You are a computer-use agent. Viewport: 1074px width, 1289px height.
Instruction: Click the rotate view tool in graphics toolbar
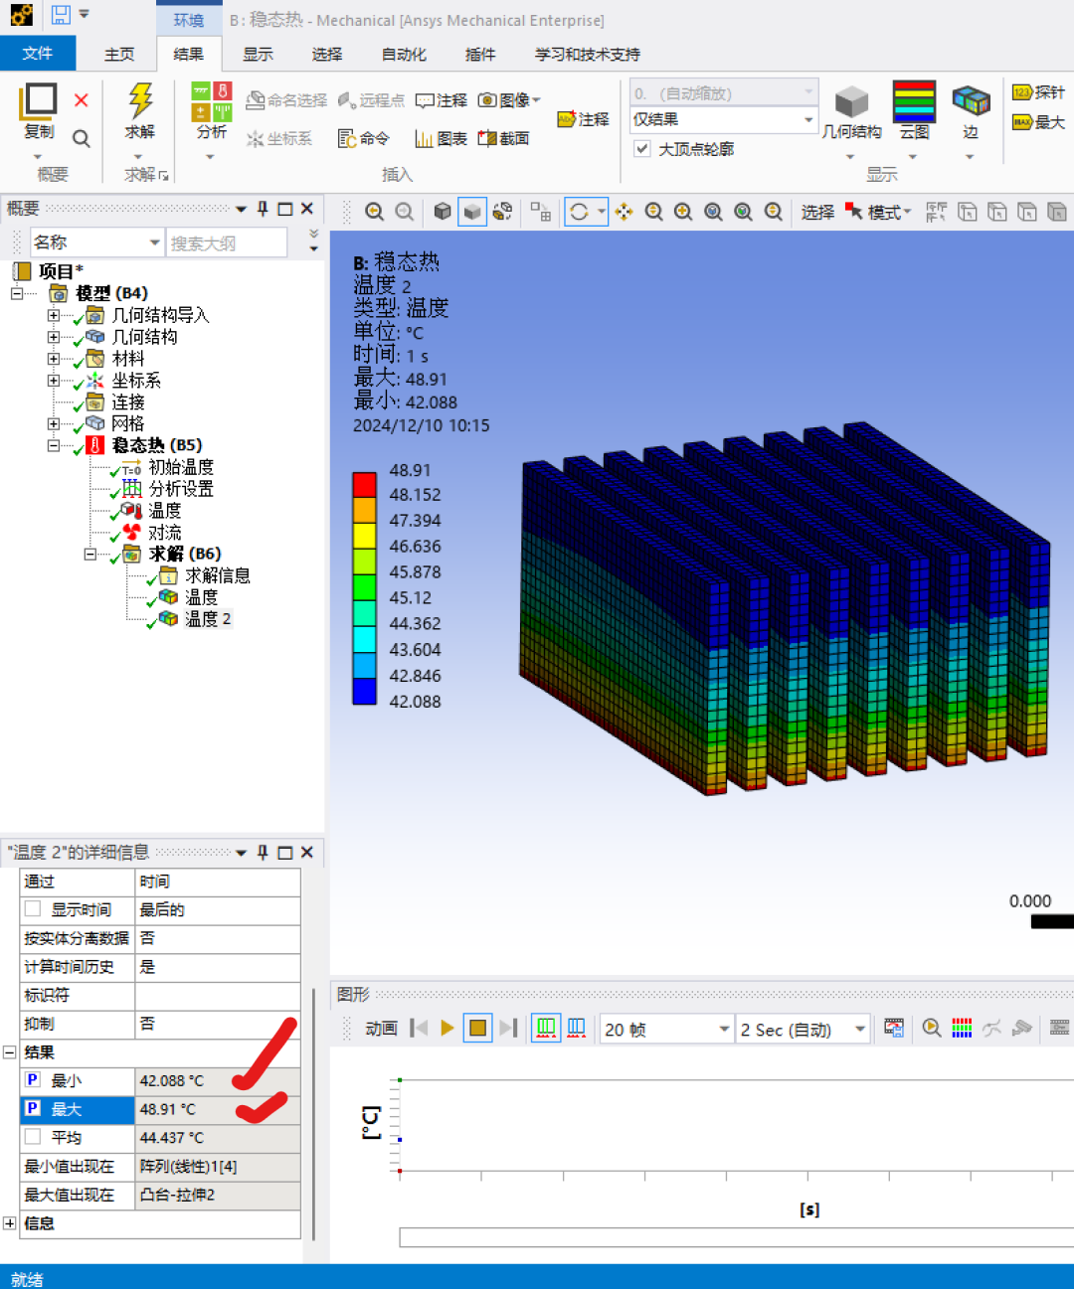pos(579,212)
